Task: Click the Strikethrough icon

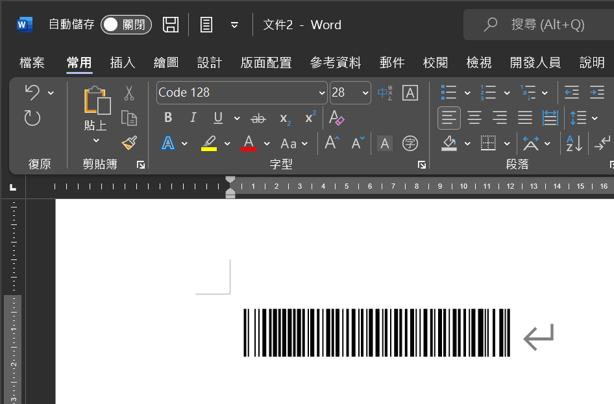Action: point(258,118)
